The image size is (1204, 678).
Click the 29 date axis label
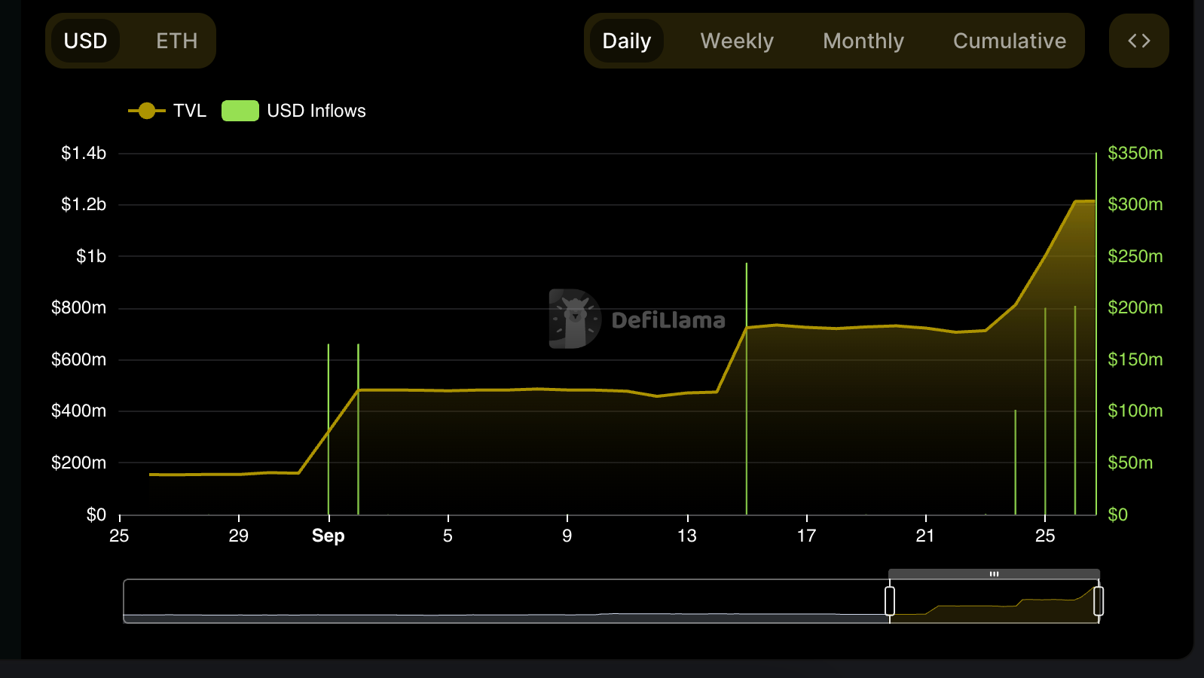239,536
